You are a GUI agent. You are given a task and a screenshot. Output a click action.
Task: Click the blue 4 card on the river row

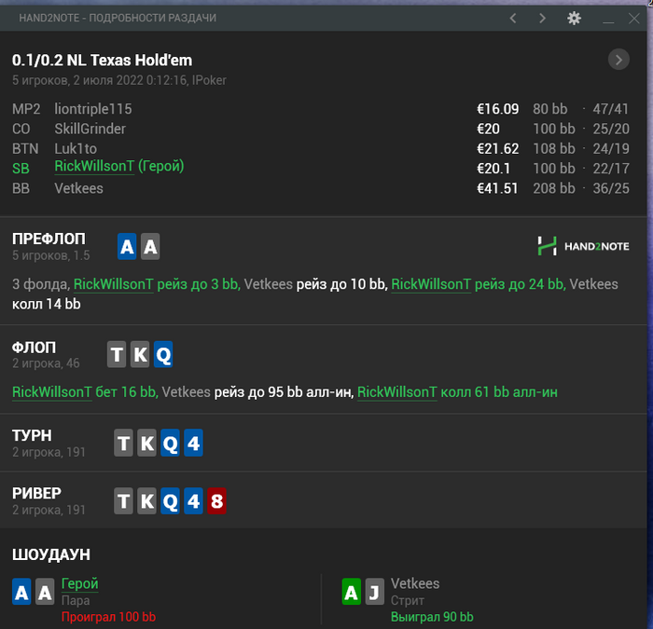pyautogui.click(x=193, y=501)
